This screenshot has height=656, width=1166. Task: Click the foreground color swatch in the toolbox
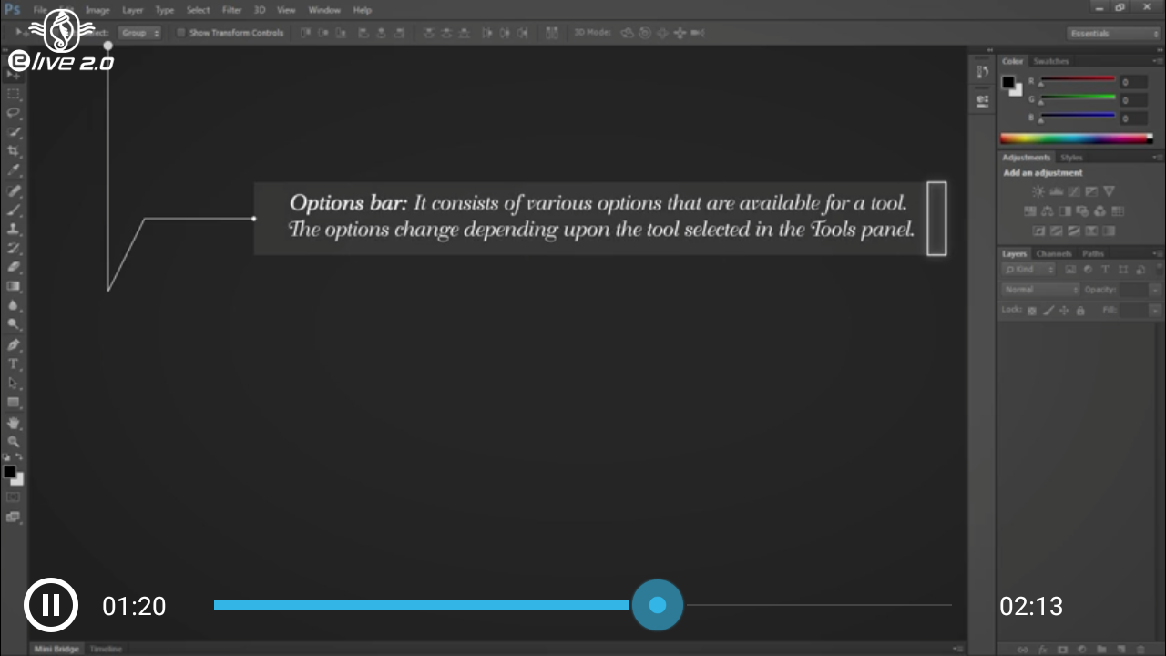click(9, 472)
